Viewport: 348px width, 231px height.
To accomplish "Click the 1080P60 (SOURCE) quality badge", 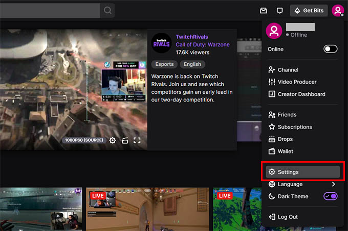I will (84, 140).
